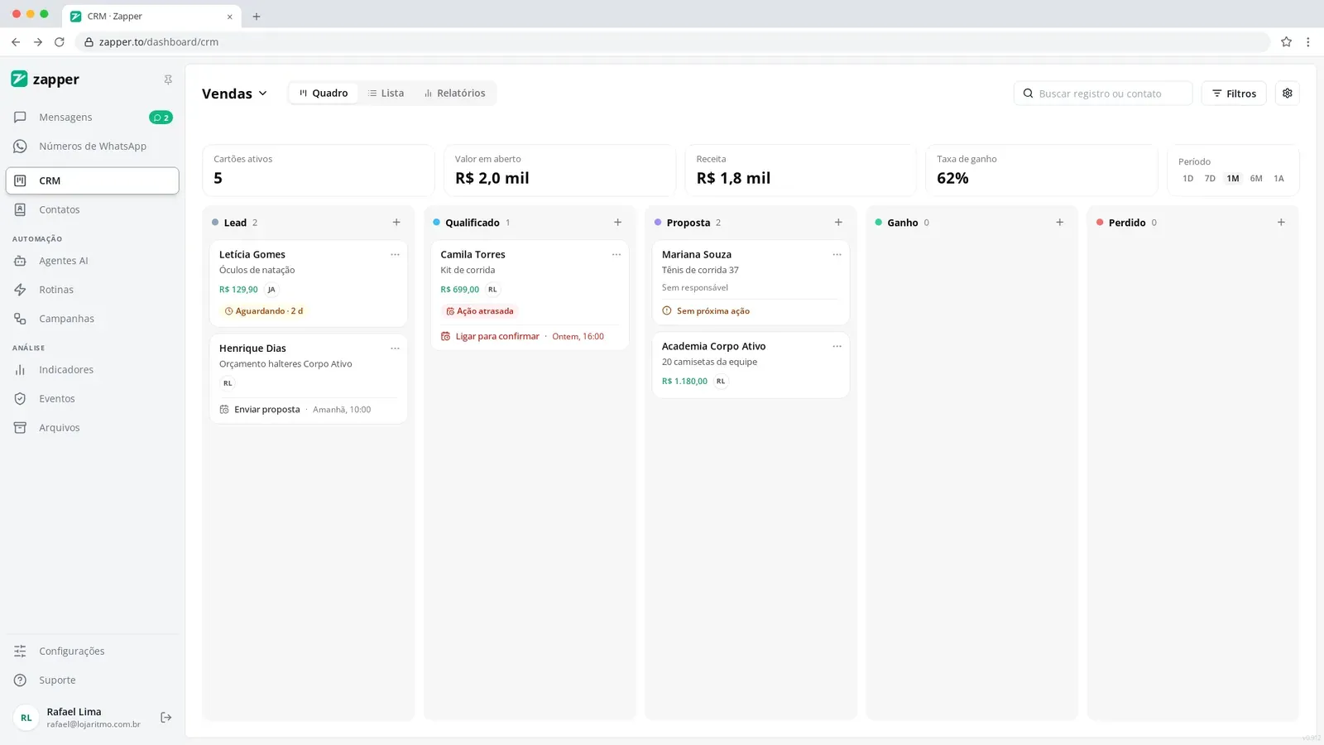Open the Ligar para confirmar action
The width and height of the screenshot is (1324, 745).
(x=522, y=337)
